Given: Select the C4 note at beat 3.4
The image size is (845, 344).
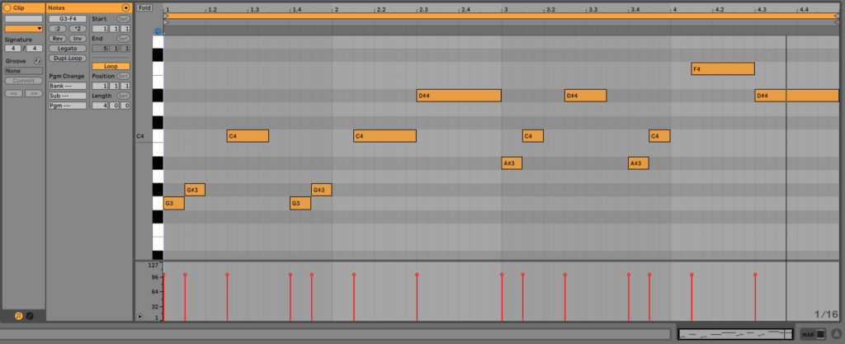Looking at the screenshot, I should point(659,136).
